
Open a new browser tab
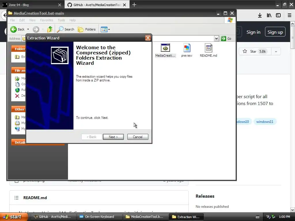[134, 5]
